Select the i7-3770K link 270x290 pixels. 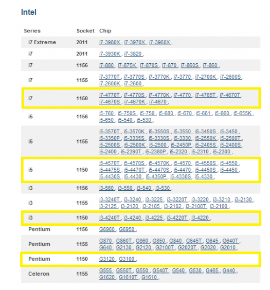[159, 77]
